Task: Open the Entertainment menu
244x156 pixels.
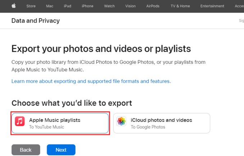Action: click(212, 6)
